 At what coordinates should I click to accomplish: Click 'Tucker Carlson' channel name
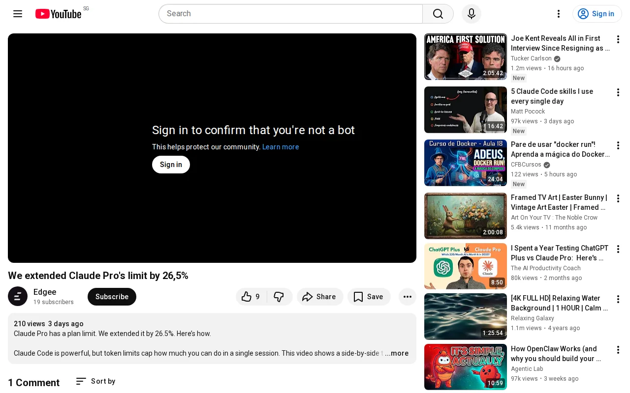531,58
